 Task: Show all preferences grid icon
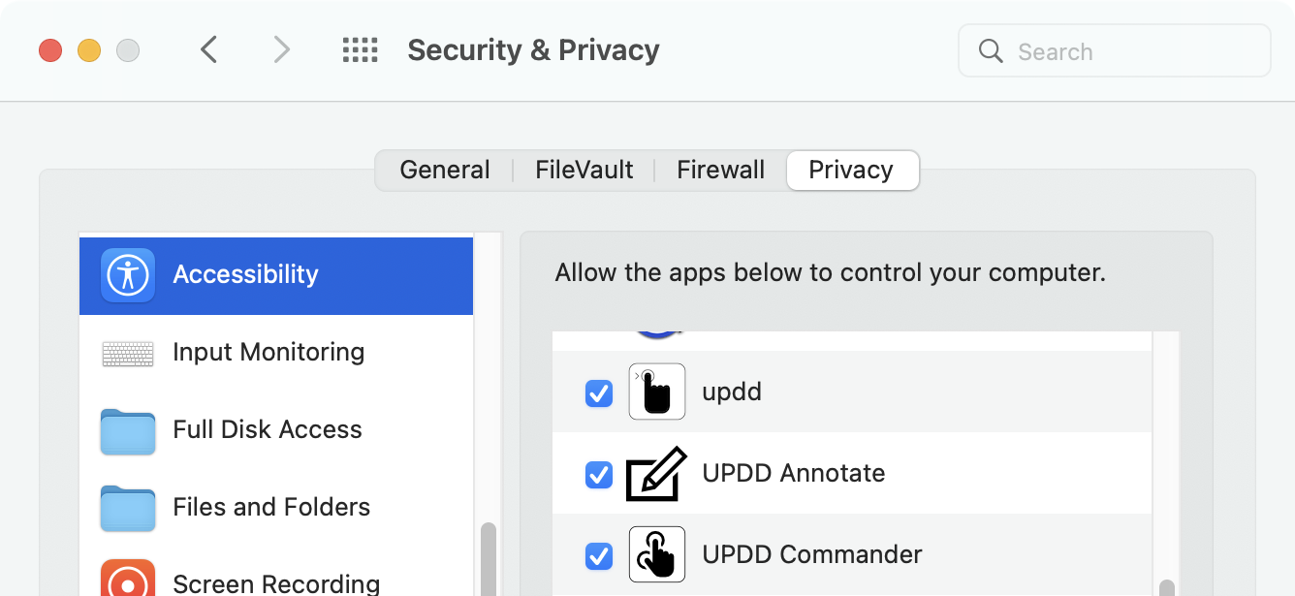(x=361, y=50)
